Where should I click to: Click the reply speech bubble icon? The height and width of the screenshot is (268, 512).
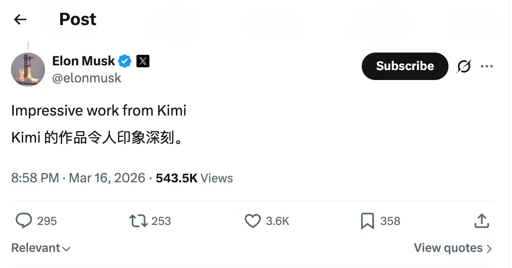pyautogui.click(x=24, y=221)
